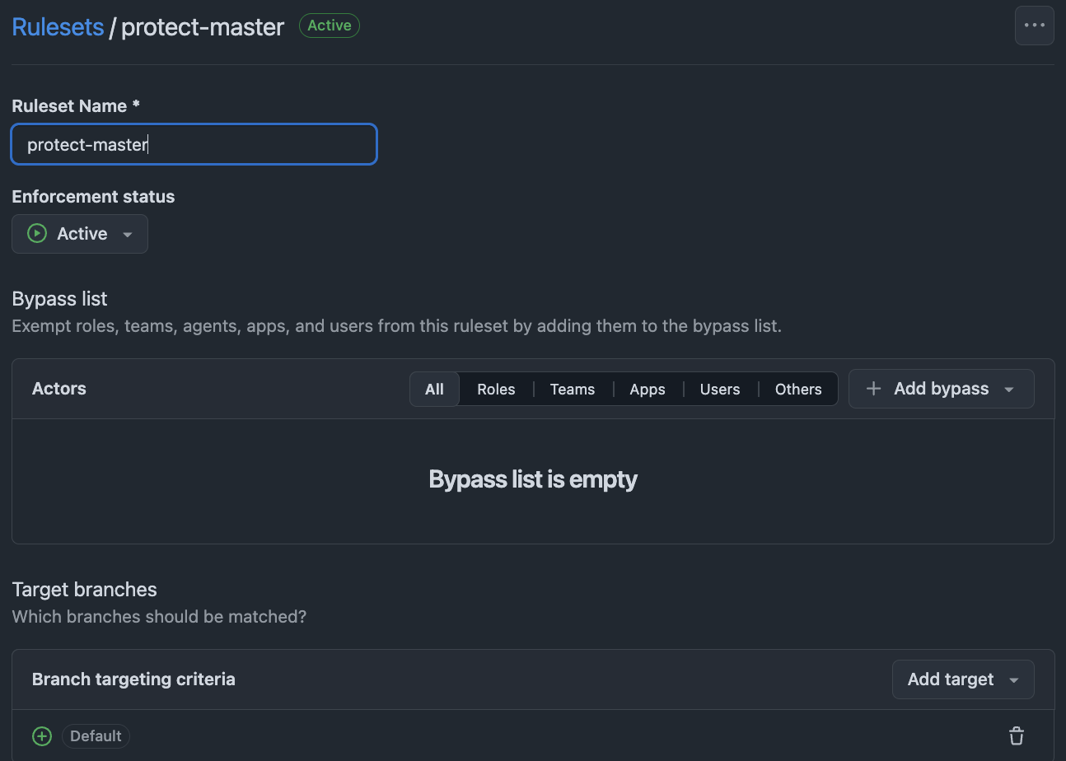This screenshot has height=761, width=1066.
Task: Click the 'Branch targeting criteria' heading
Action: [133, 679]
